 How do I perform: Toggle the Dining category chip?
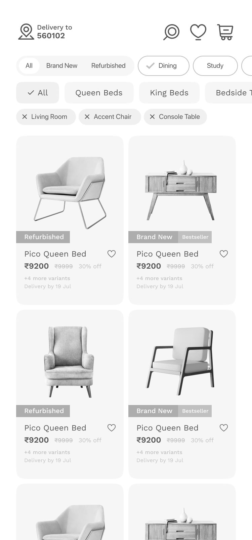pos(164,66)
